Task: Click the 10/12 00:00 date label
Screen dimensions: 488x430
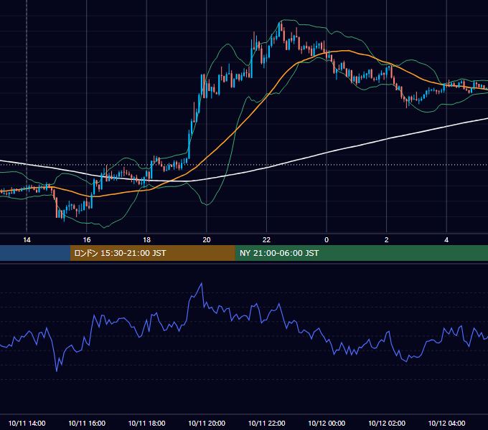Action: [327, 423]
